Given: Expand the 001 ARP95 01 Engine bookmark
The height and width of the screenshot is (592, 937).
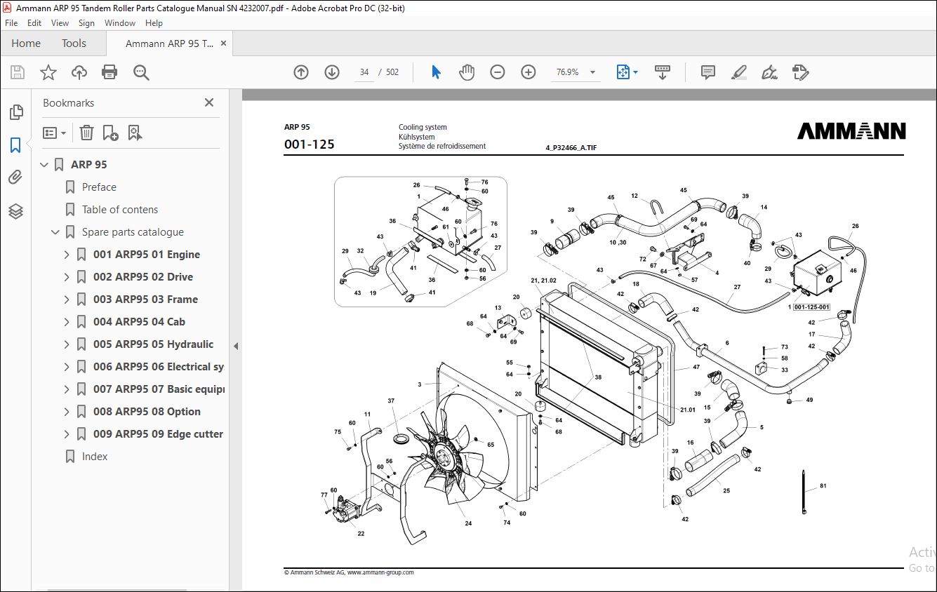Looking at the screenshot, I should point(67,255).
